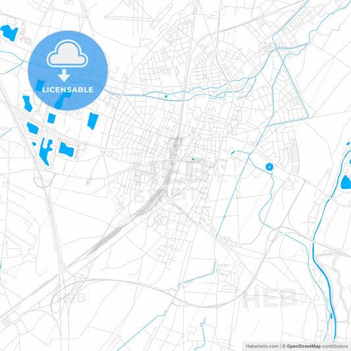Viewport: 351px width, 351px height.
Task: Open the OpenStreetMap contributors link
Action: point(317,346)
